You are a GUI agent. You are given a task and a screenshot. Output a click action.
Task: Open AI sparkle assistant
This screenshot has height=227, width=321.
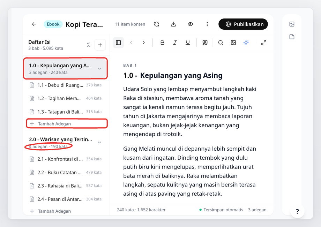point(246,43)
